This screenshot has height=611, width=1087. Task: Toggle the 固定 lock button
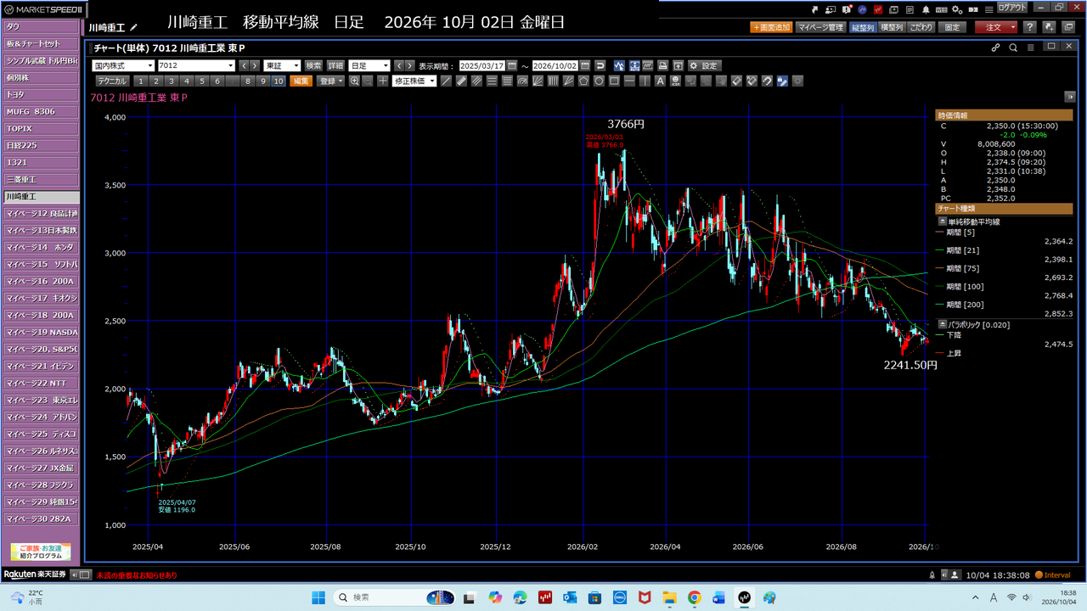[x=953, y=27]
